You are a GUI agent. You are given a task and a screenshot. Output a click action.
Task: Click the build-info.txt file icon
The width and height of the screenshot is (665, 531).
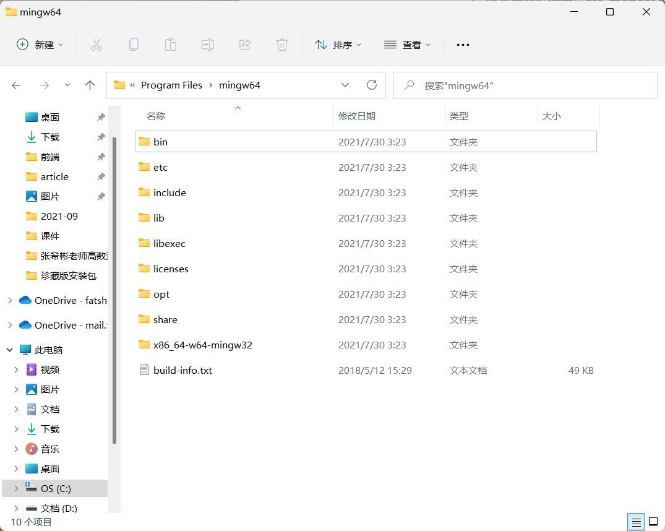pyautogui.click(x=144, y=369)
